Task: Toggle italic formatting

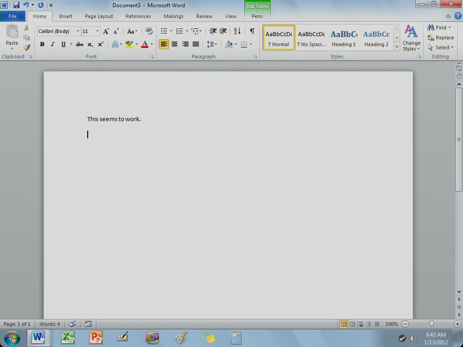Action: 52,44
